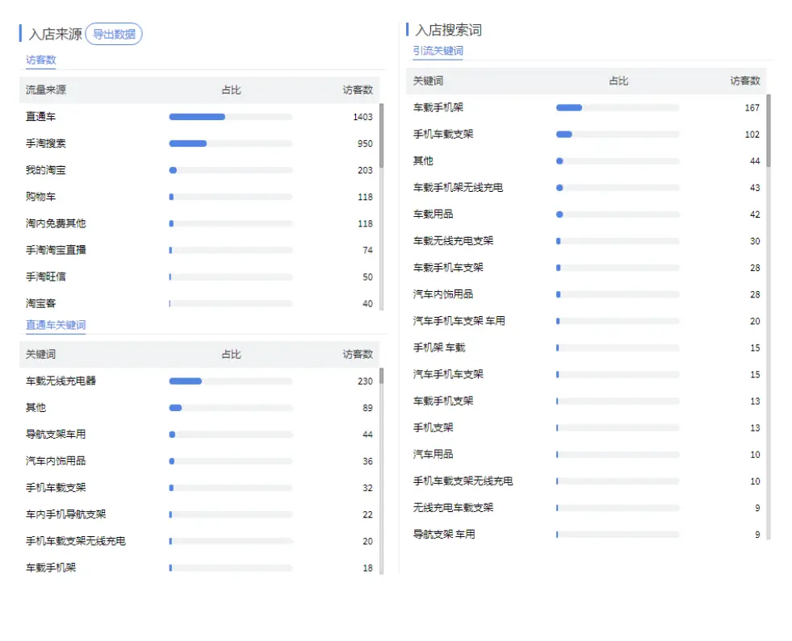Image resolution: width=792 pixels, height=641 pixels.
Task: Open the 直通车关键词 tab
Action: [x=55, y=325]
